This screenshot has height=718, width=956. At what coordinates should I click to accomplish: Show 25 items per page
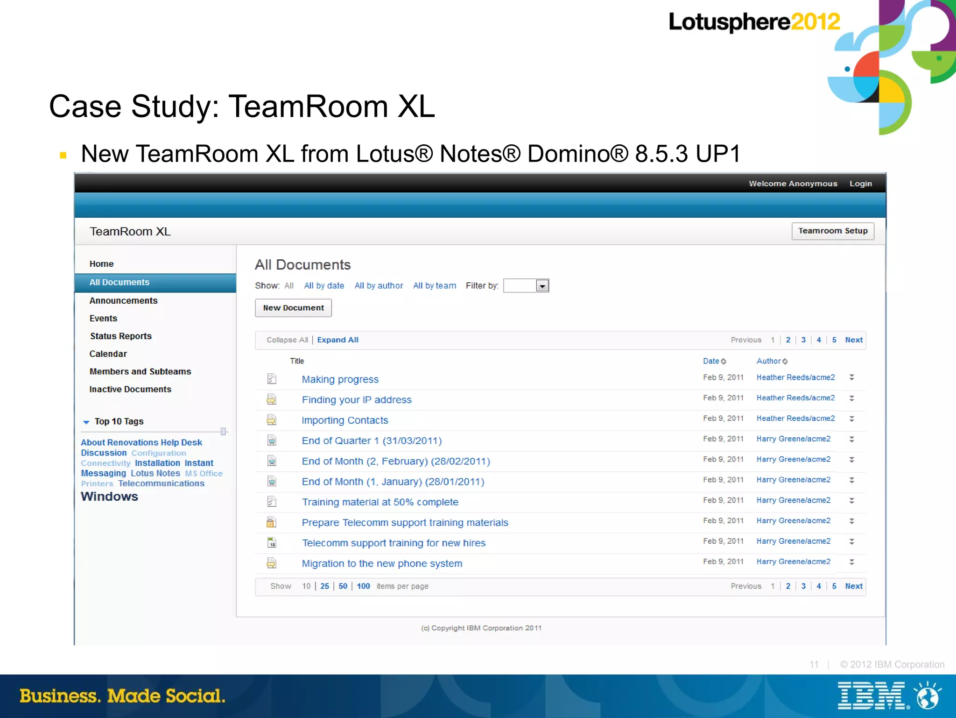coord(324,586)
